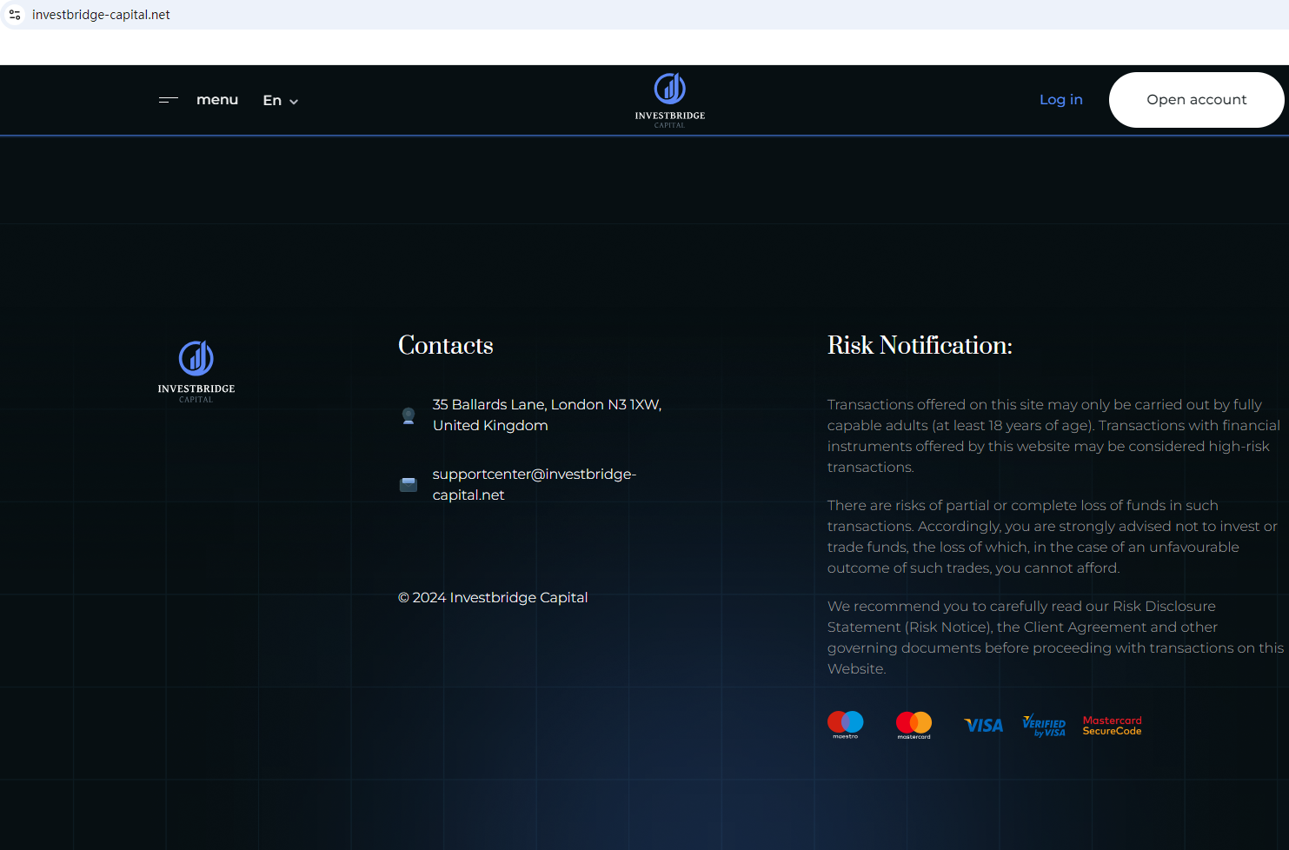Click the site info icon in address bar
This screenshot has height=850, width=1289.
(x=15, y=15)
